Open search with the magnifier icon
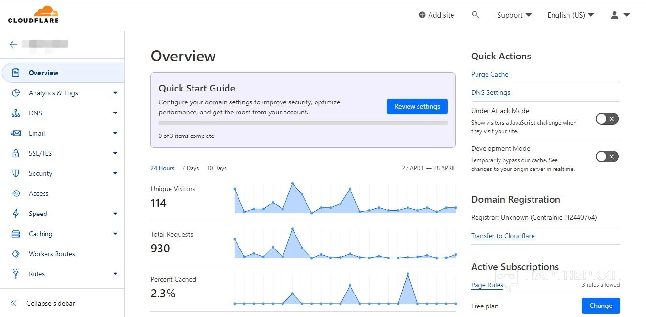This screenshot has height=317, width=646. point(476,15)
